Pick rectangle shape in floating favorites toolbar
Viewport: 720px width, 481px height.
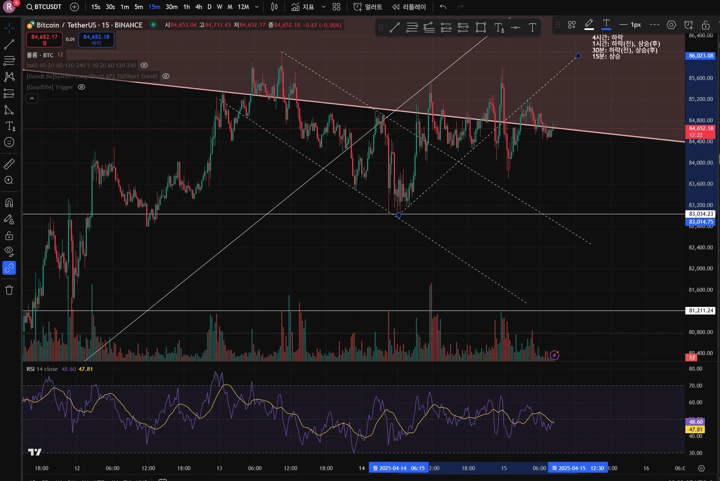481,28
